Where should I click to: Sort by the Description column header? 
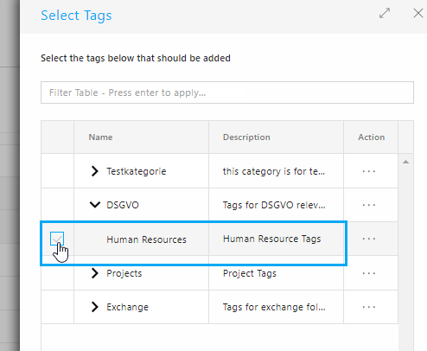tap(246, 137)
